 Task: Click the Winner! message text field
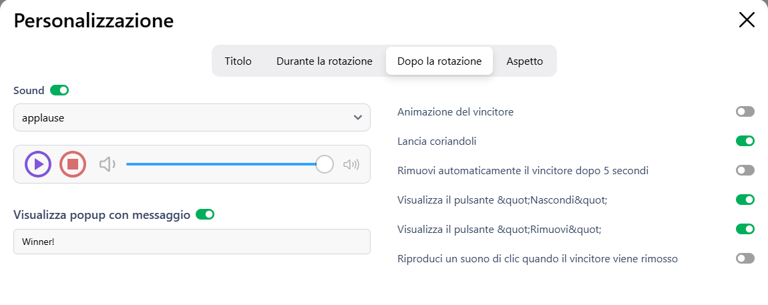click(192, 242)
